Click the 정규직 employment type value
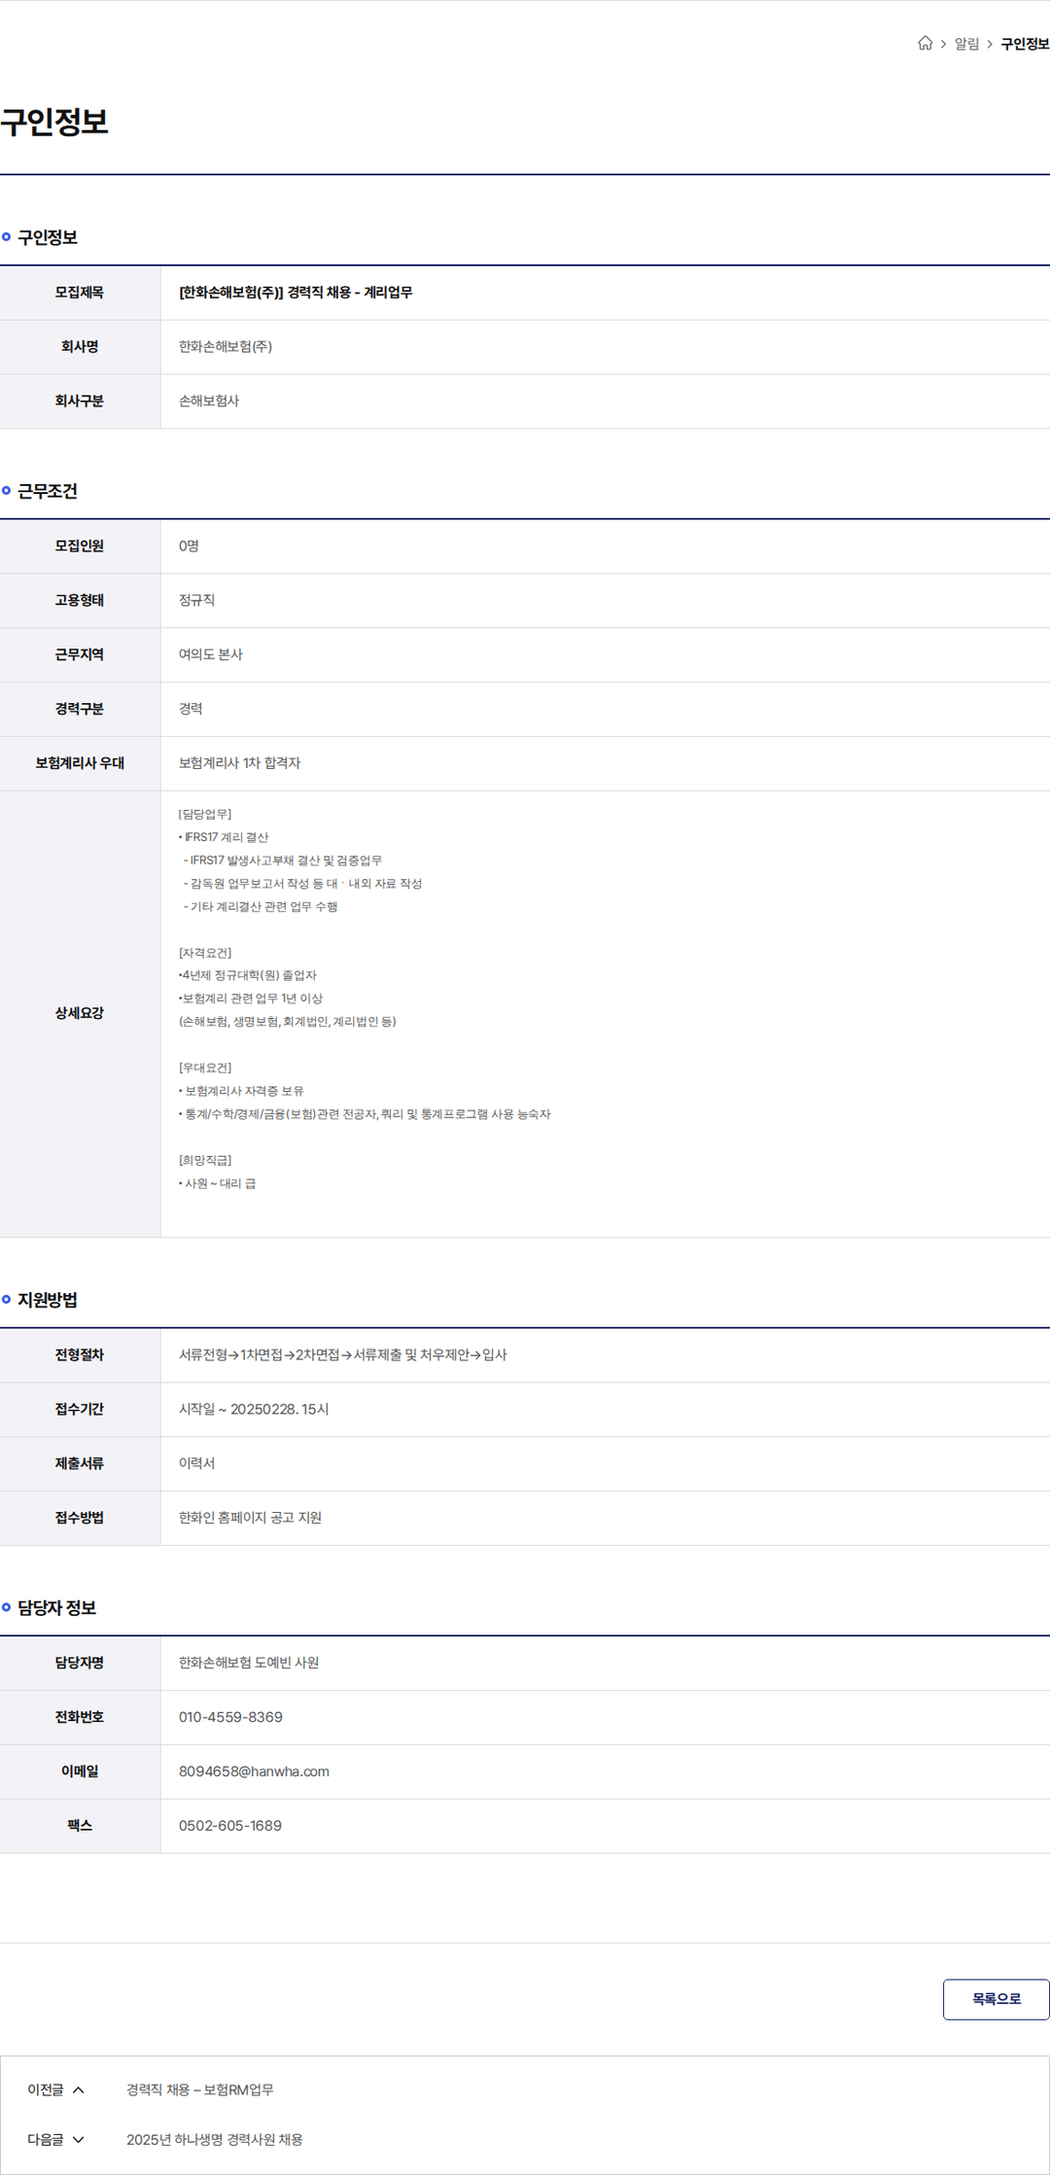The image size is (1050, 2175). coord(196,600)
